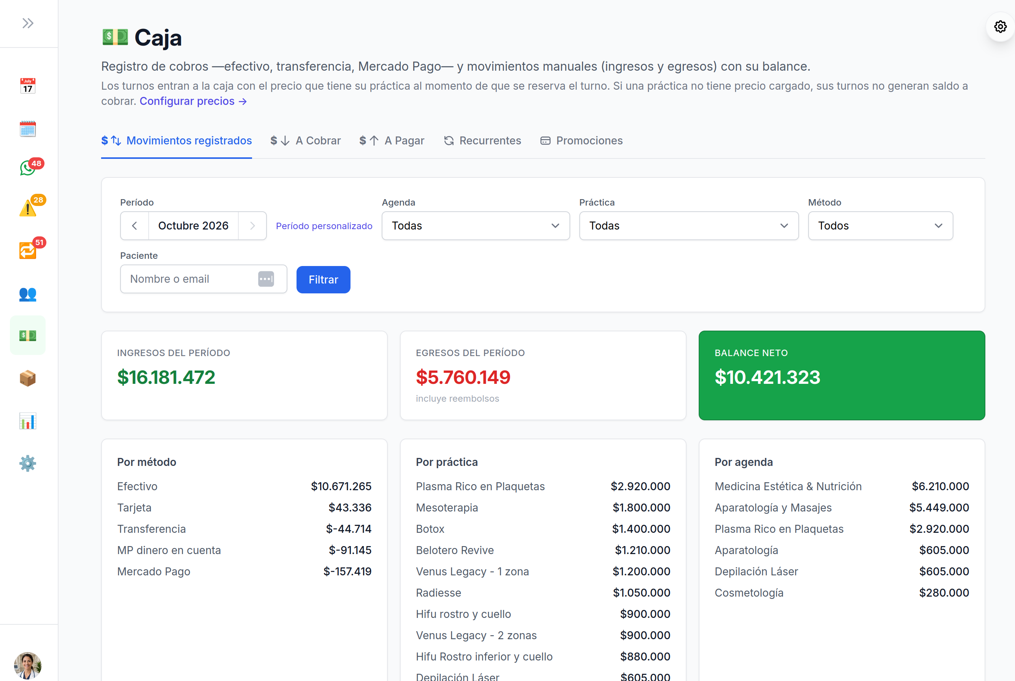The image size is (1015, 681).
Task: Click Aparatología y Masajes agenda row
Action: point(842,508)
